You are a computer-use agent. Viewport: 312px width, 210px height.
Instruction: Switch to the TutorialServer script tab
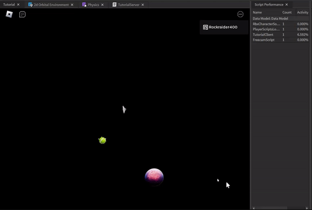pyautogui.click(x=128, y=5)
